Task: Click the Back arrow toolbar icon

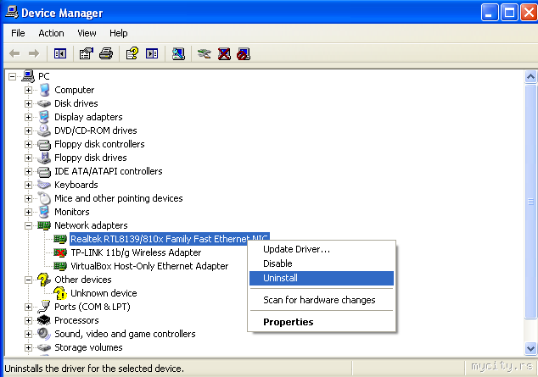Action: pos(14,53)
